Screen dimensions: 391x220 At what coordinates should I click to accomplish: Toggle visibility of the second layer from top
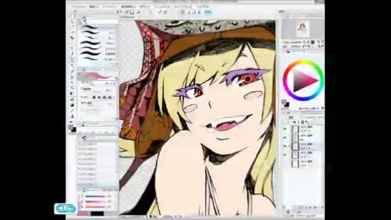click(285, 137)
